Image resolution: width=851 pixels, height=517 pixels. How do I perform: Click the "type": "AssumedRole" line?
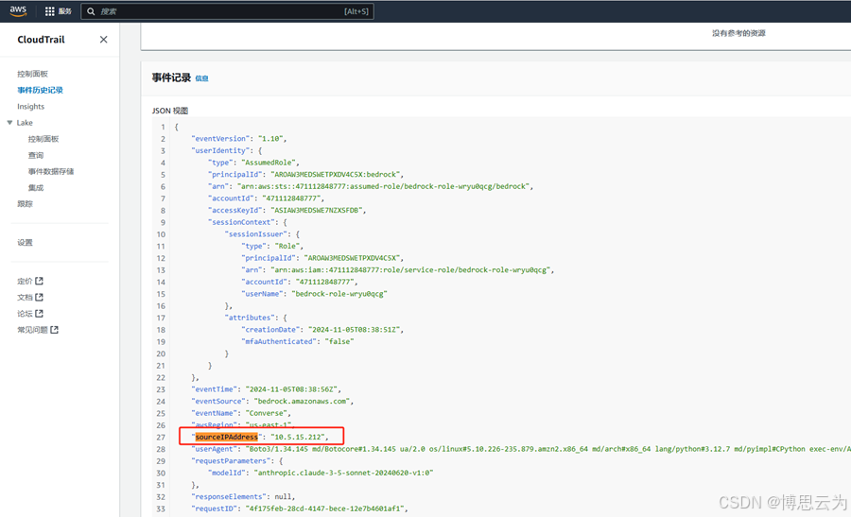pos(254,163)
